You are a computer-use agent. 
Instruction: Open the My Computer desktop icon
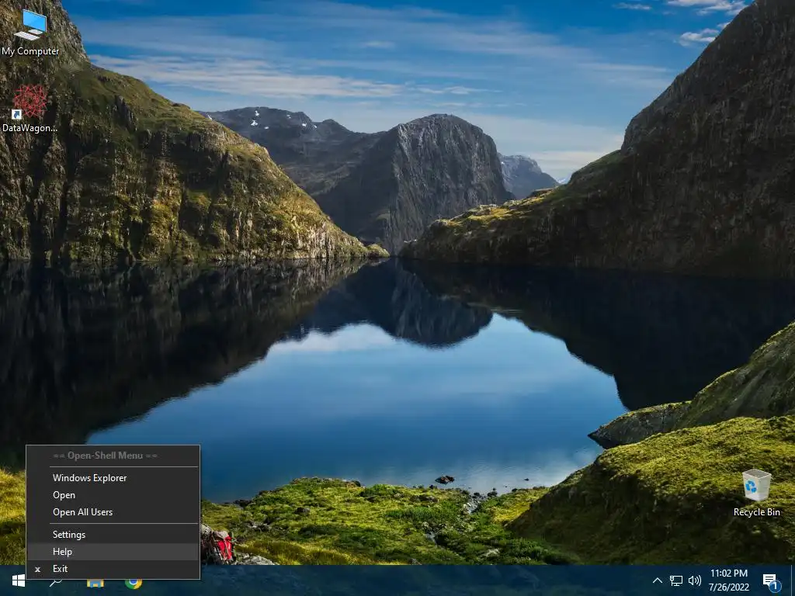30,31
